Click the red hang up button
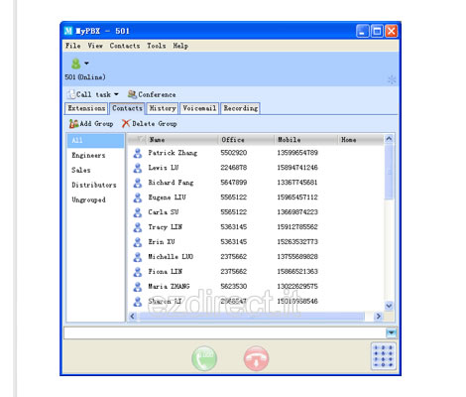466x397 pixels. click(x=256, y=358)
